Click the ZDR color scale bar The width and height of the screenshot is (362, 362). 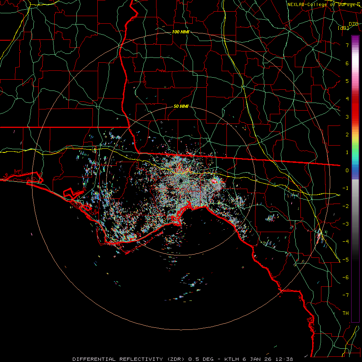pos(355,179)
